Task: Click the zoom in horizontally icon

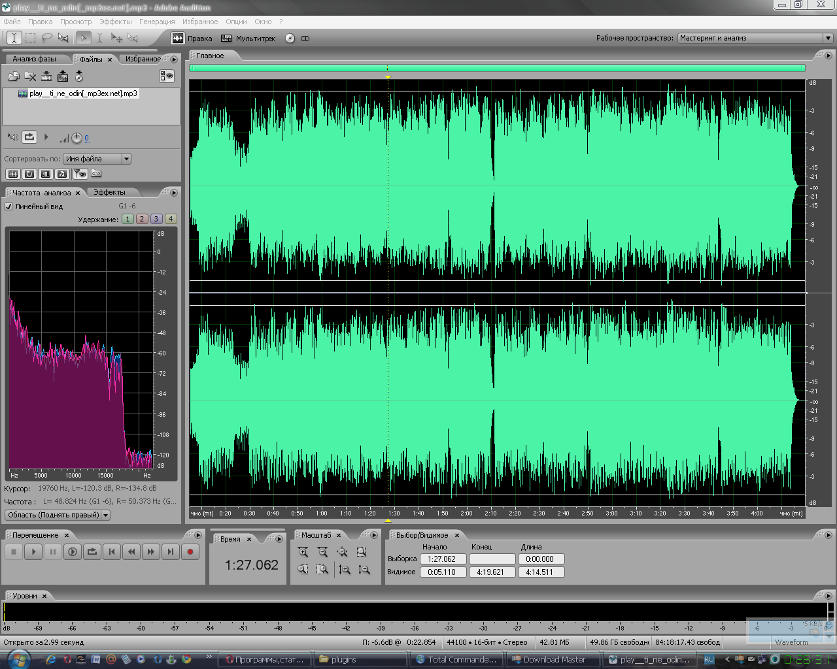Action: 303,552
